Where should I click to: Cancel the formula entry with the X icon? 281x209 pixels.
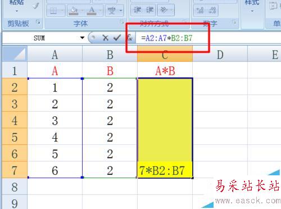point(106,38)
